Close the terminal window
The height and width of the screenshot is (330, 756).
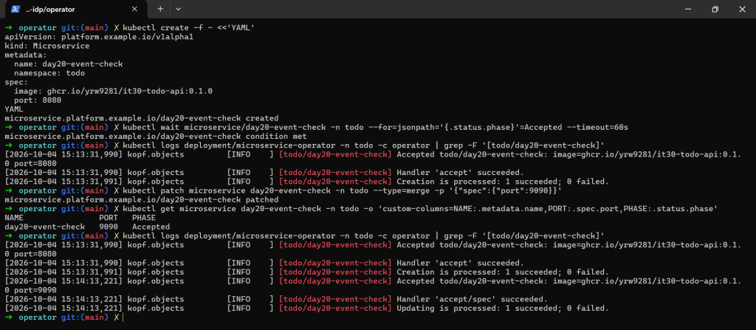point(743,9)
